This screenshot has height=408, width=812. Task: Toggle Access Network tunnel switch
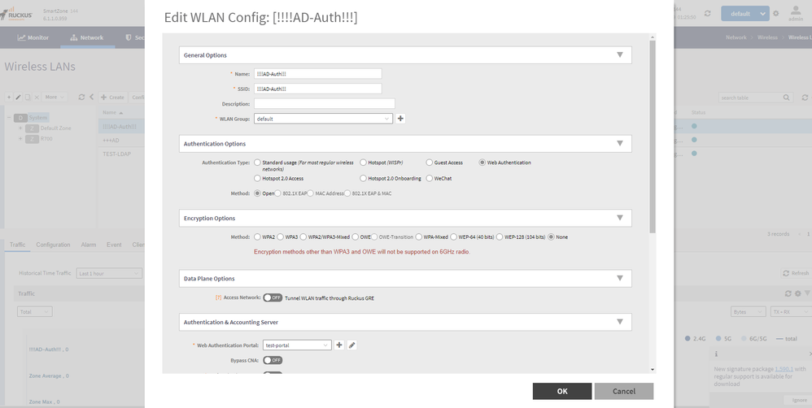[x=273, y=297]
